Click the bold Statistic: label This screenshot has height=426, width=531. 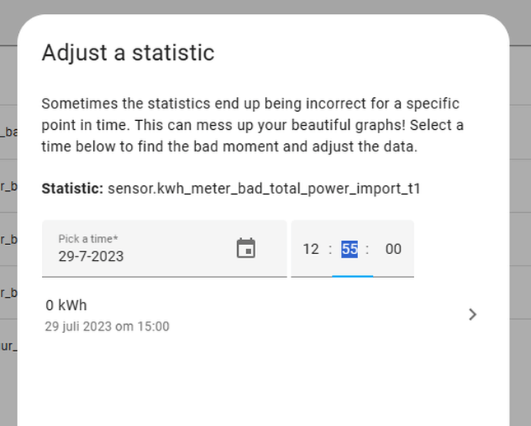(x=72, y=188)
